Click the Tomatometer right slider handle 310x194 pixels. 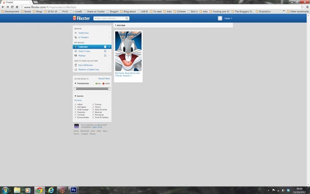[109, 89]
